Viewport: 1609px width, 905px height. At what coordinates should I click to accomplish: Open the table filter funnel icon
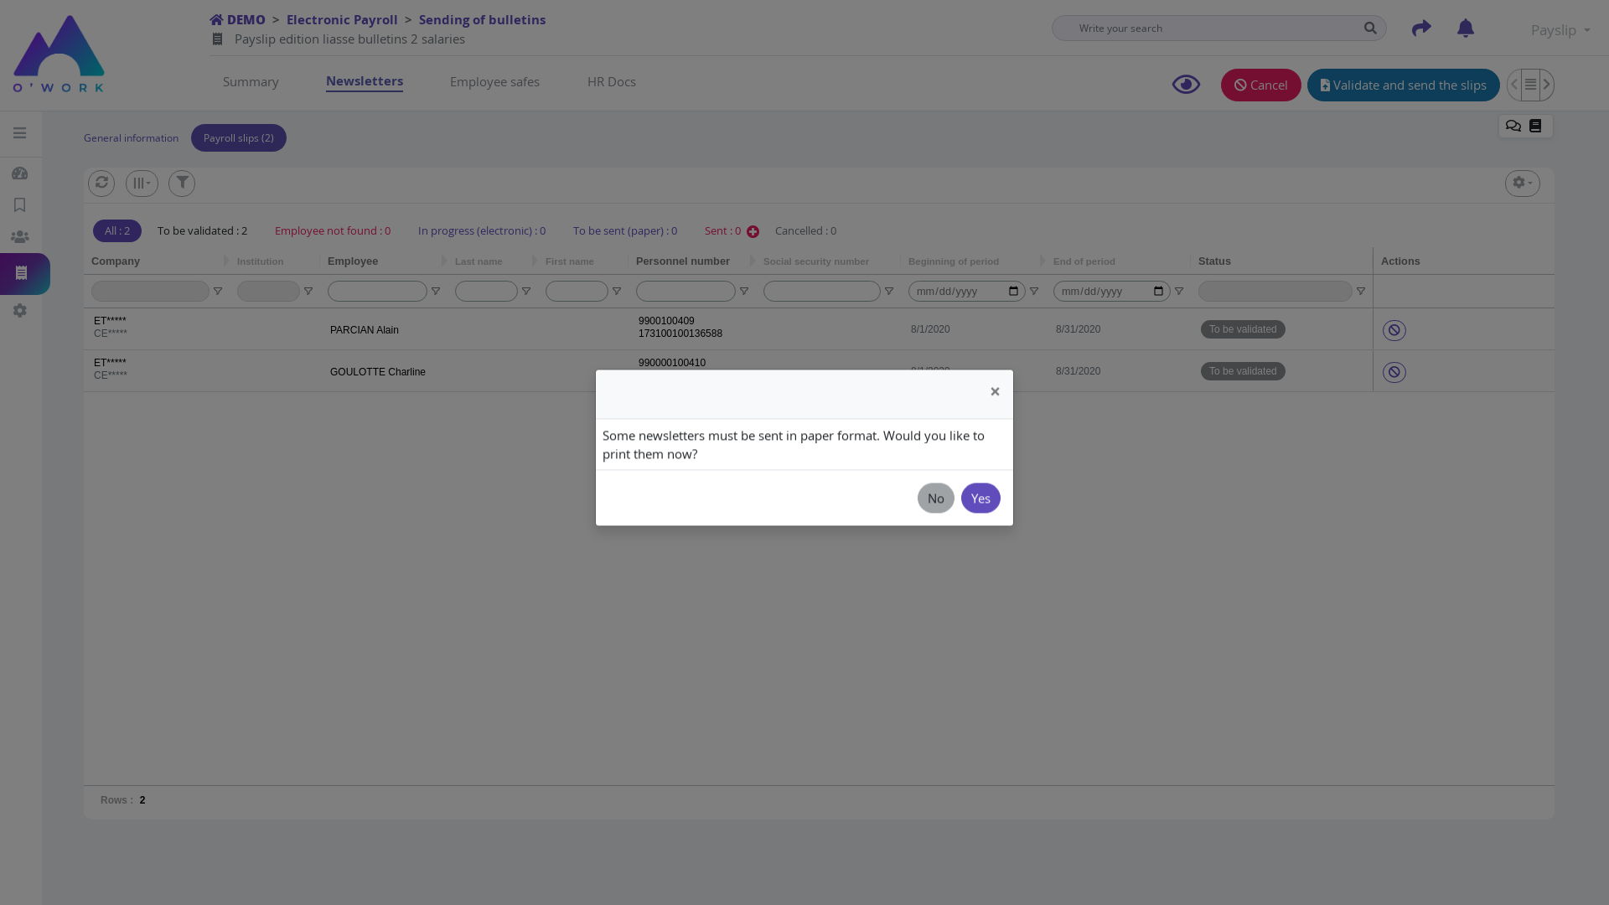click(x=182, y=183)
